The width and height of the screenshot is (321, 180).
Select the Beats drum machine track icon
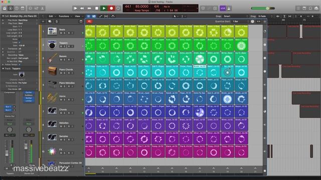pos(52,31)
